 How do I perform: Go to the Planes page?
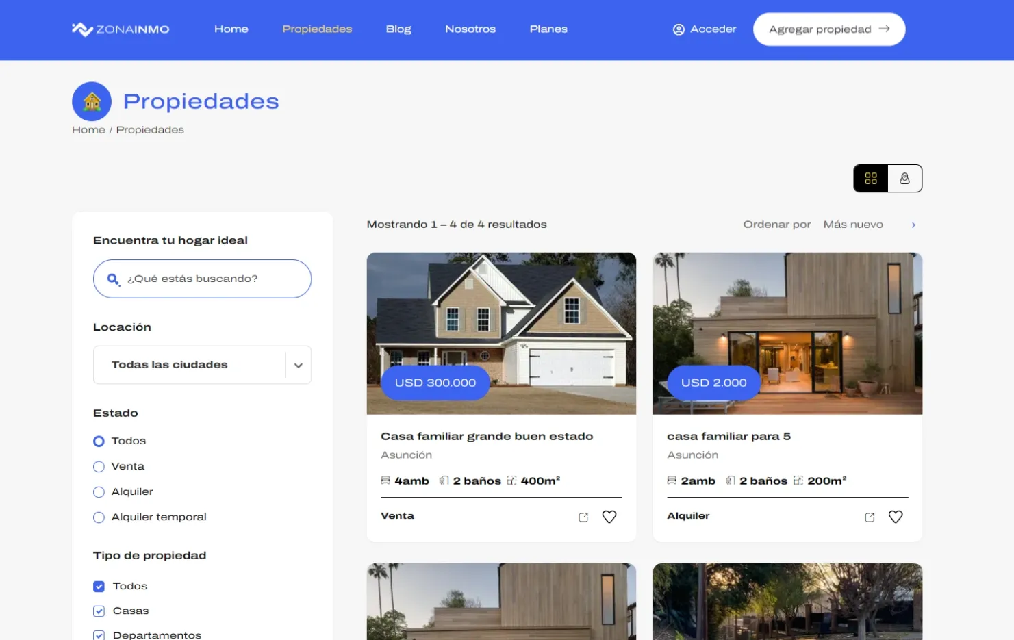tap(548, 29)
